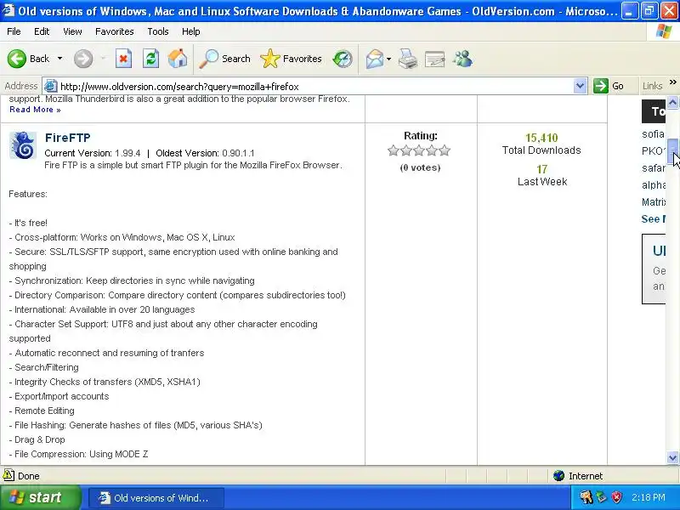Go to the Home page icon

178,59
